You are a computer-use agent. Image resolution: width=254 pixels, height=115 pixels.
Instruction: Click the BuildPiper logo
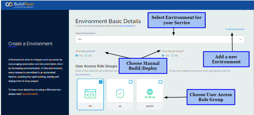[x=20, y=5]
